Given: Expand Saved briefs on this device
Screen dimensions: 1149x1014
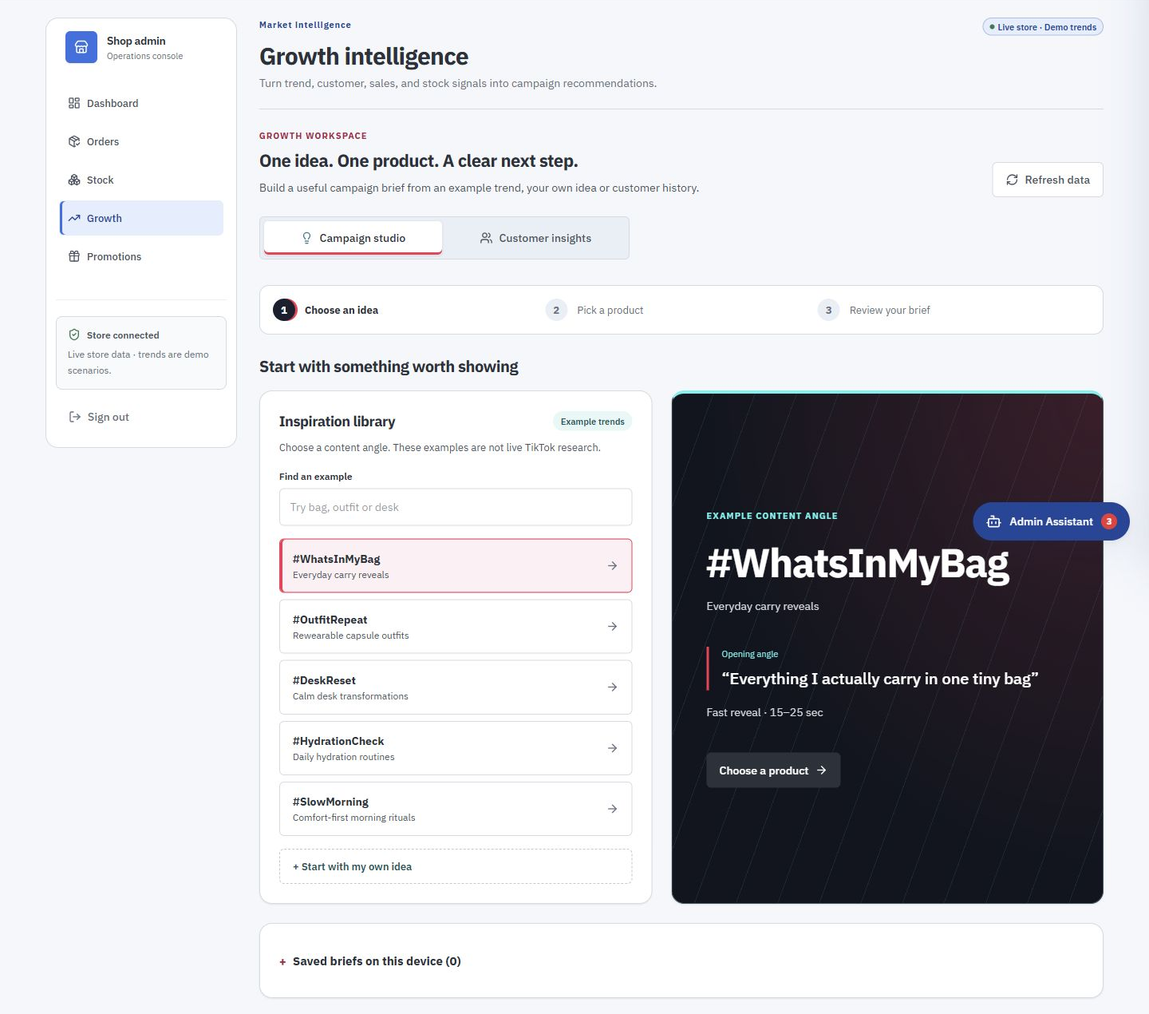Looking at the screenshot, I should 370,961.
